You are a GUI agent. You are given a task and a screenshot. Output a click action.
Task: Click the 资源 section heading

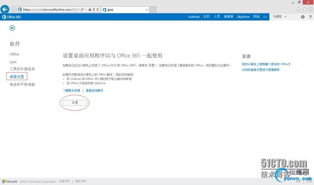(x=246, y=56)
